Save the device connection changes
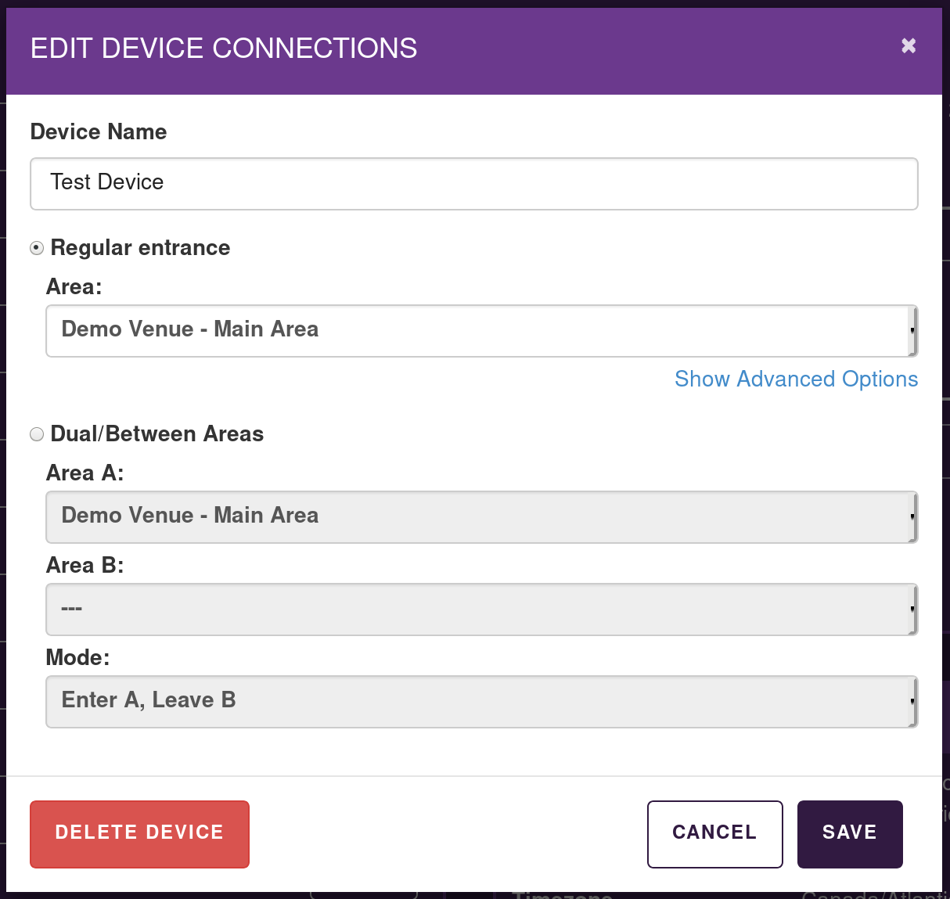Viewport: 950px width, 899px height. tap(849, 834)
